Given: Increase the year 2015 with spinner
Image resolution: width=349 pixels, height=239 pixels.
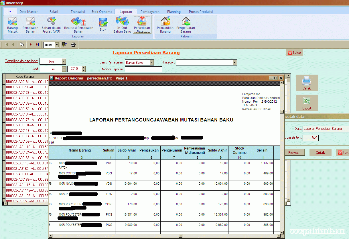Looking at the screenshot, I should (x=84, y=67).
